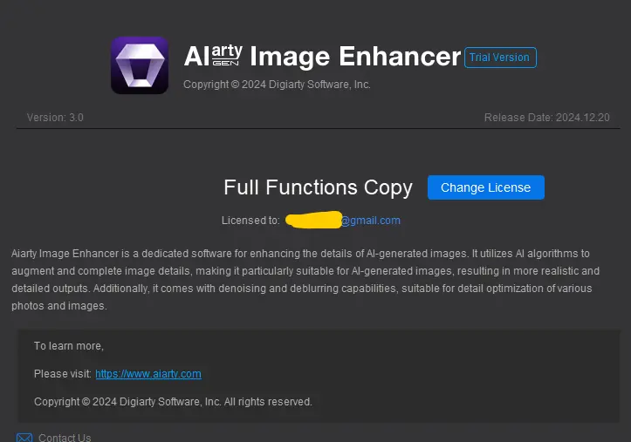631x442 pixels.
Task: Click the Change License button
Action: tap(486, 187)
